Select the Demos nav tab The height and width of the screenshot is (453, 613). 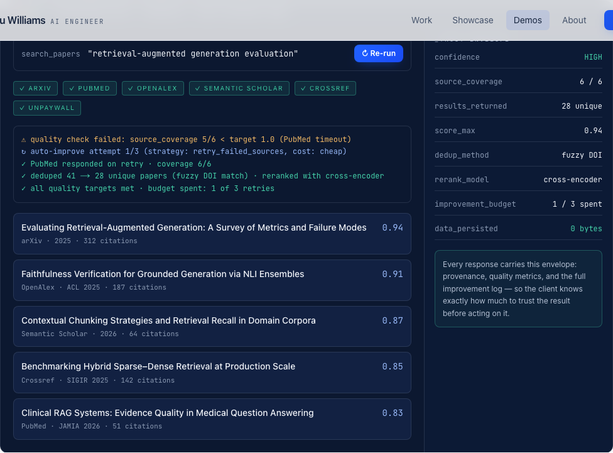point(528,20)
